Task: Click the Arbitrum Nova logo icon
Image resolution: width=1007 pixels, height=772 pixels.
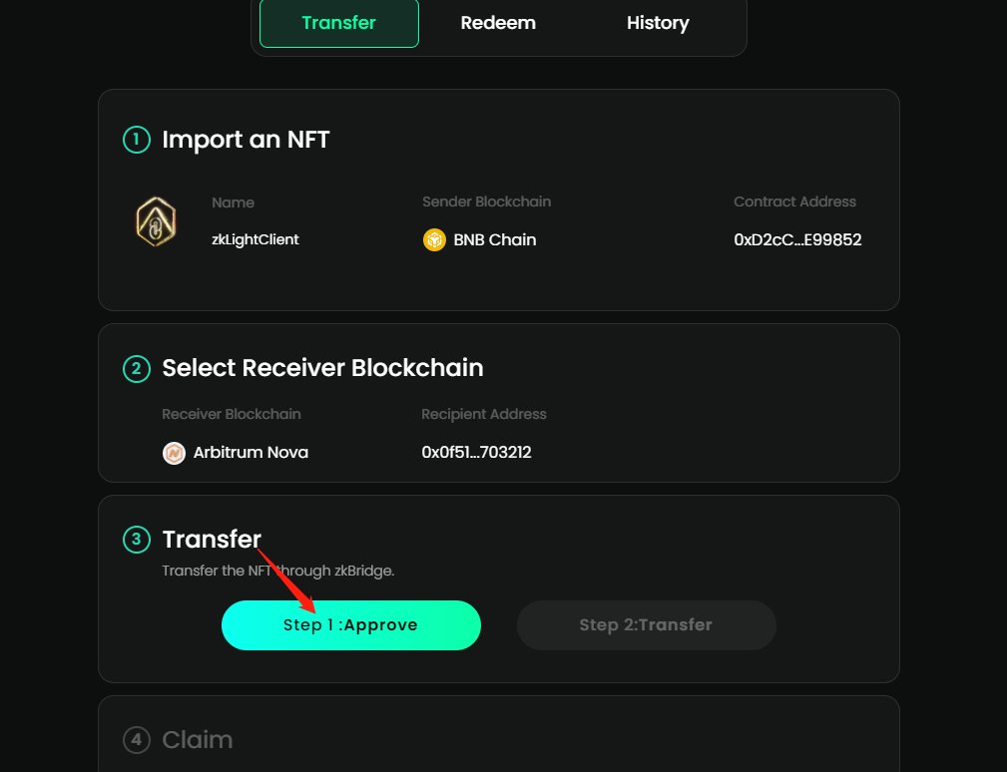Action: coord(174,453)
